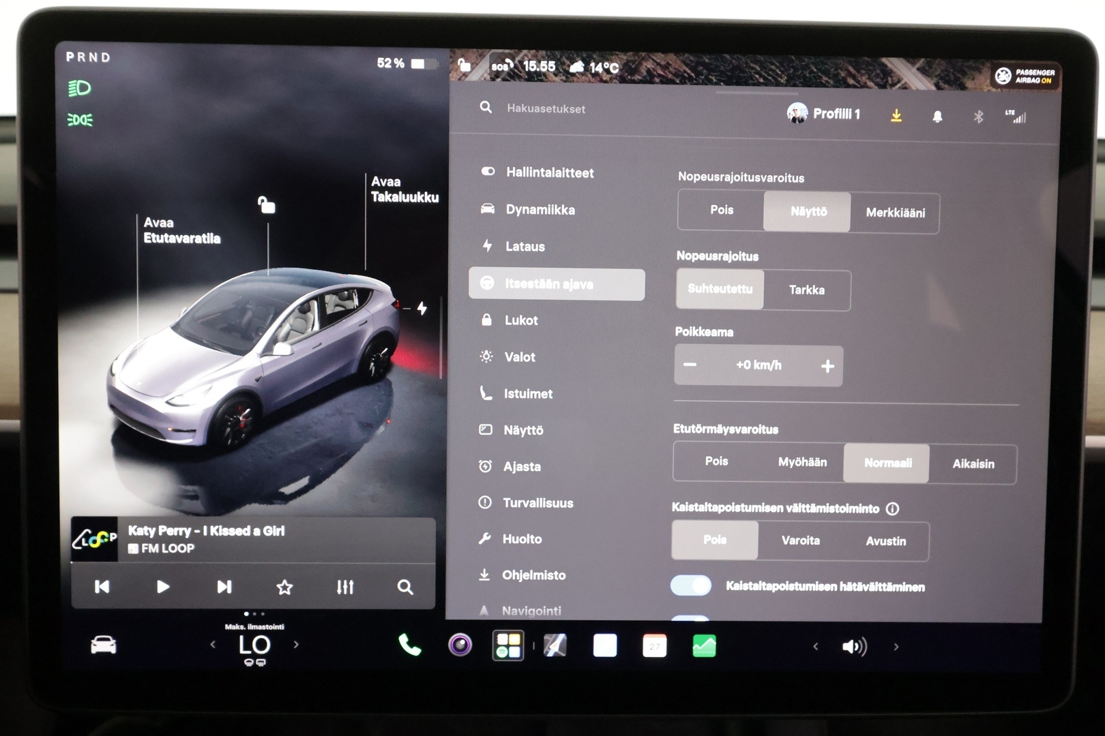Tap Avaa Takaluukku to open trunk
Image resolution: width=1105 pixels, height=736 pixels.
[x=404, y=189]
